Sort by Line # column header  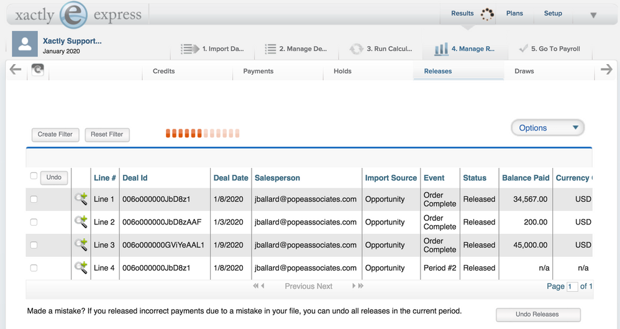pyautogui.click(x=104, y=178)
